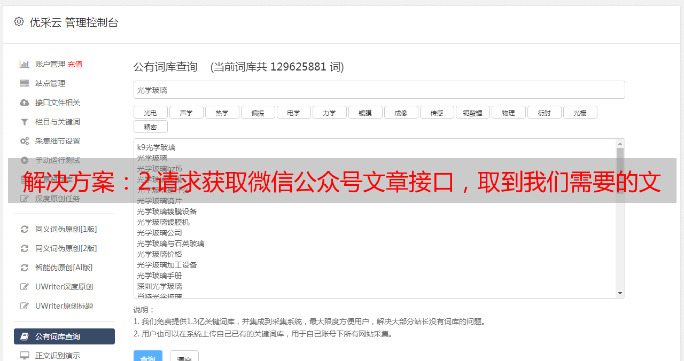Image resolution: width=684 pixels, height=361 pixels.
Task: Click the 光电 tag button
Action: (x=151, y=112)
